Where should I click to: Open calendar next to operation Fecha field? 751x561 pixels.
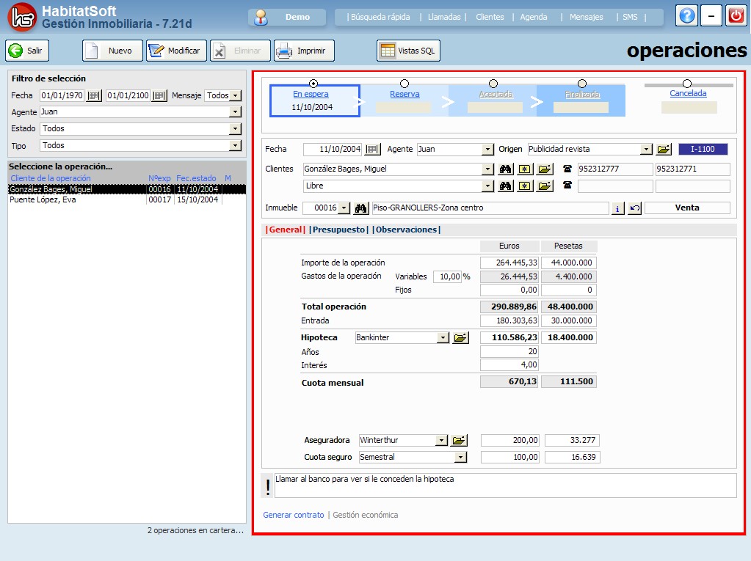tap(373, 149)
